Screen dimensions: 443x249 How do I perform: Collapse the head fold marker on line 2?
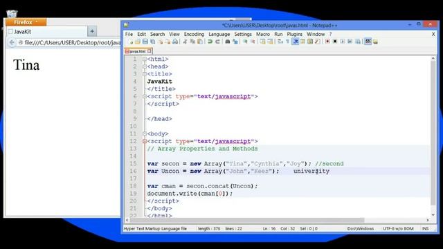(x=145, y=66)
